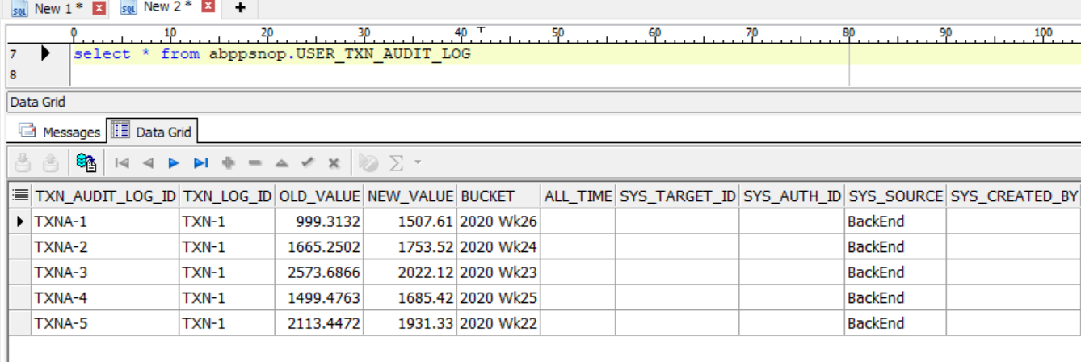Click BackEnd in the TXNA-4 row
1081x362 pixels.
pyautogui.click(x=896, y=297)
